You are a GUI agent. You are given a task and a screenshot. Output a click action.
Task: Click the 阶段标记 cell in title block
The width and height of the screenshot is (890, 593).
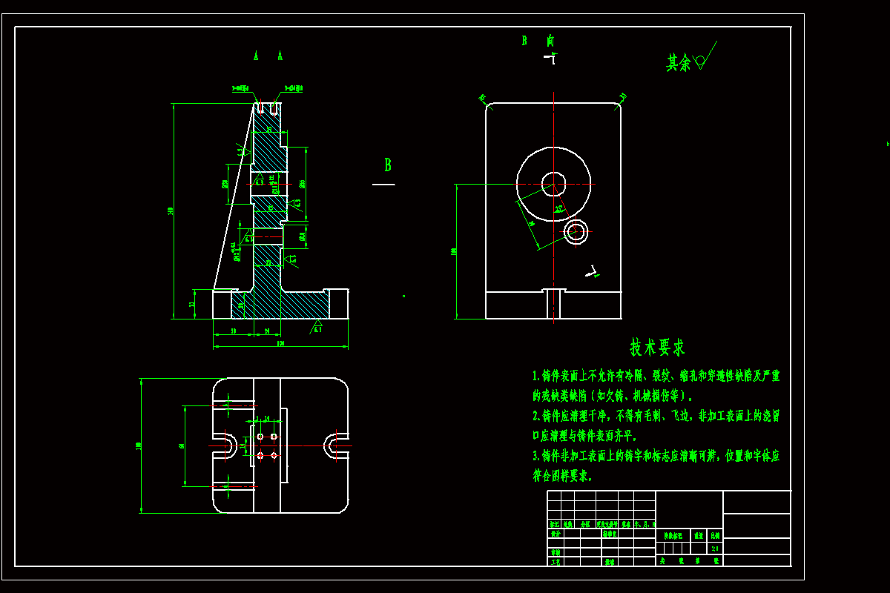pyautogui.click(x=673, y=534)
